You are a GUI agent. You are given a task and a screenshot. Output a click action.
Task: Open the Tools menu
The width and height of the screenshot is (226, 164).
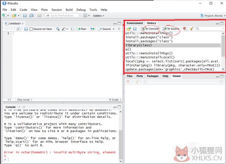point(93,10)
